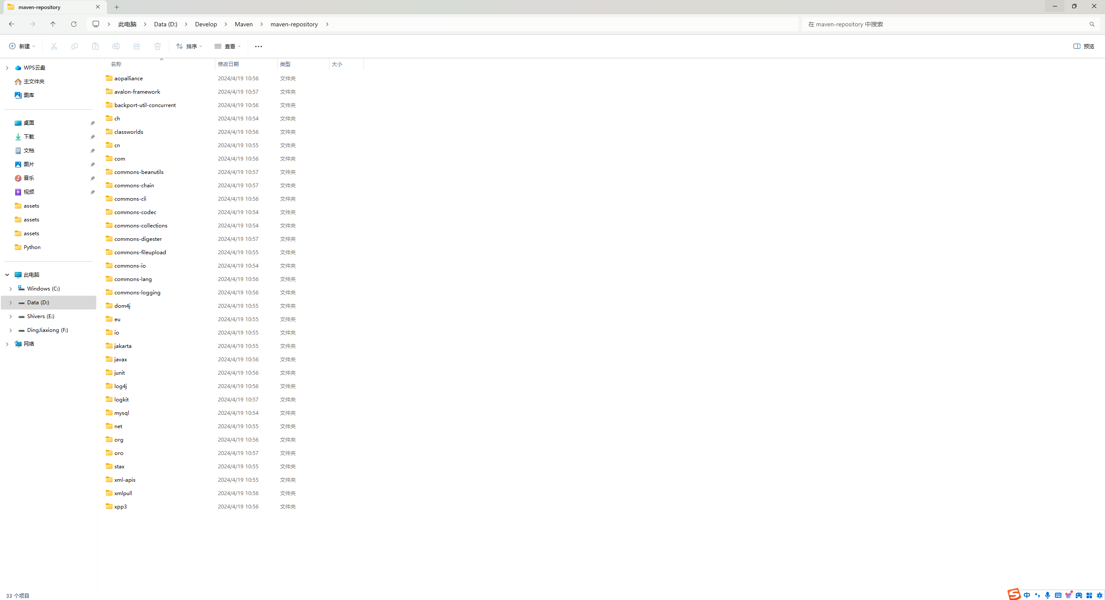
Task: Go back to previous folder
Action: click(x=12, y=24)
